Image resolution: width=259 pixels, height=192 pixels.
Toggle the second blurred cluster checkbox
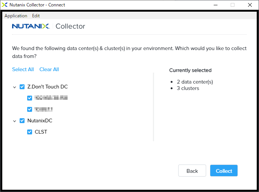pyautogui.click(x=29, y=109)
